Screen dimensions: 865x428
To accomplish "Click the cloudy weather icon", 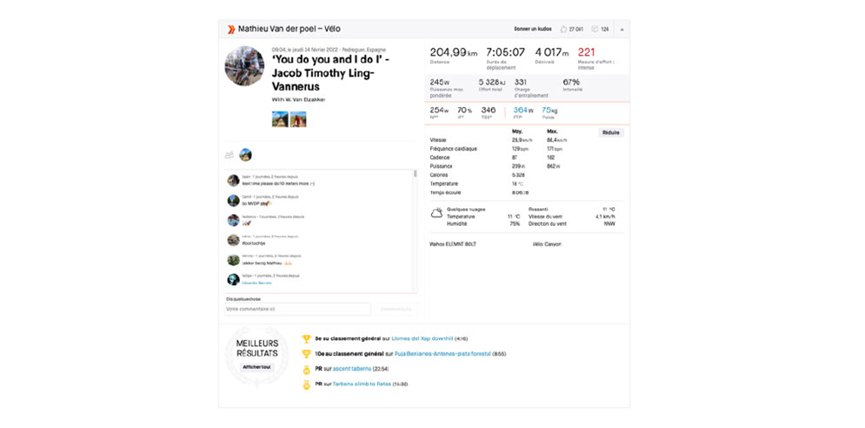I will click(x=436, y=212).
